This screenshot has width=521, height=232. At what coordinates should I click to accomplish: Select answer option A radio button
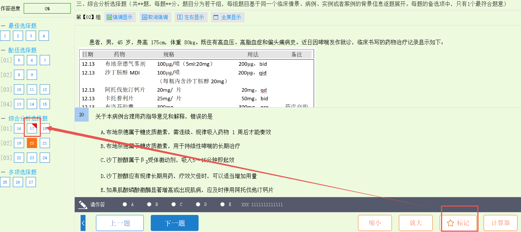click(125, 204)
